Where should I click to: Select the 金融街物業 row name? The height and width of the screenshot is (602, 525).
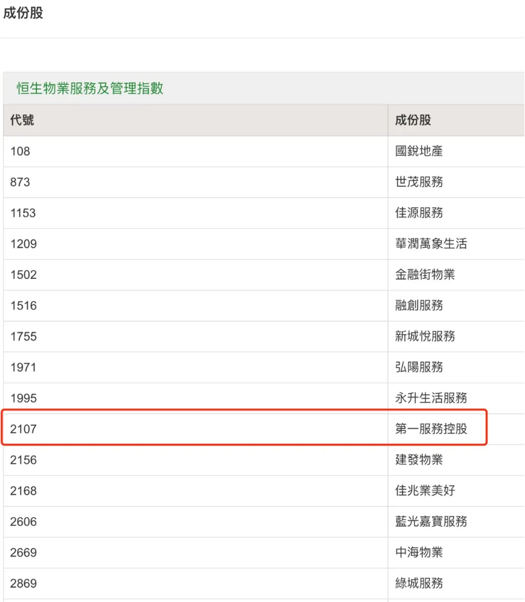(425, 275)
